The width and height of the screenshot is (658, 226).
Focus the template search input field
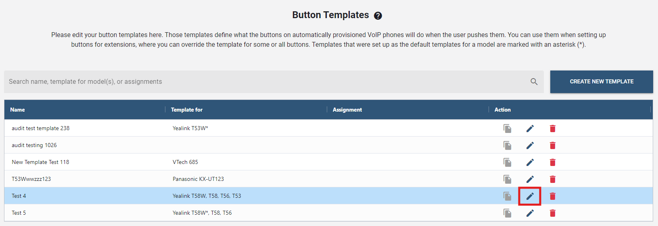266,82
